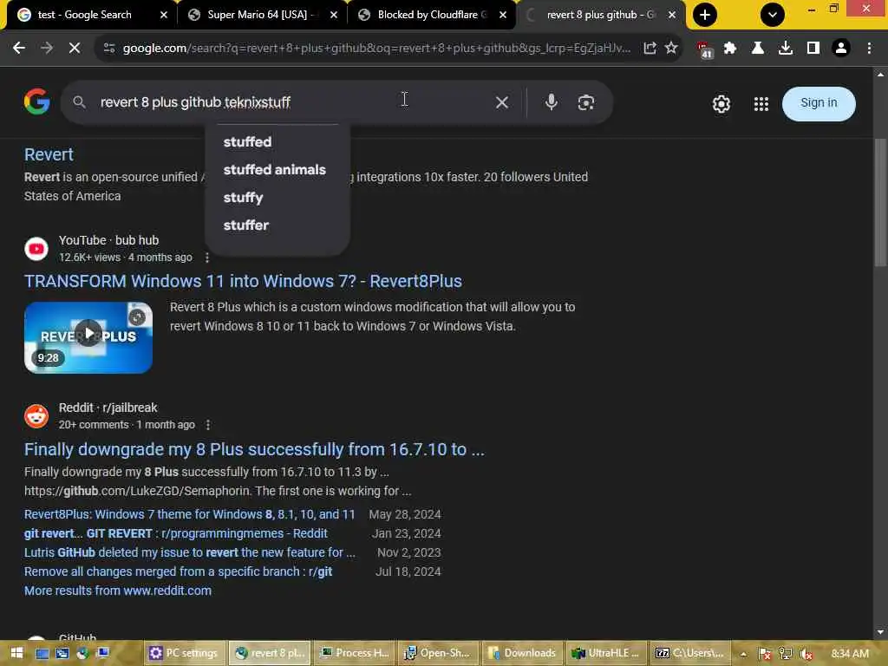The height and width of the screenshot is (666, 888).
Task: Open the 'Revert' result link
Action: tap(49, 154)
